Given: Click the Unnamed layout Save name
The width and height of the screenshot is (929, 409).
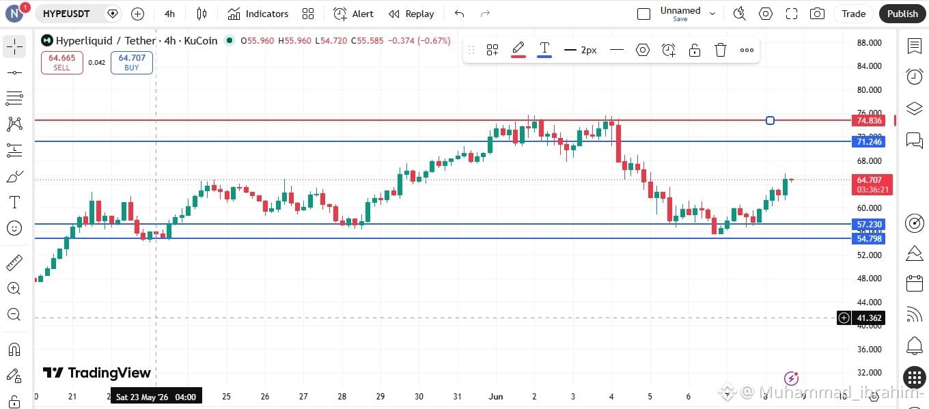Looking at the screenshot, I should [680, 14].
